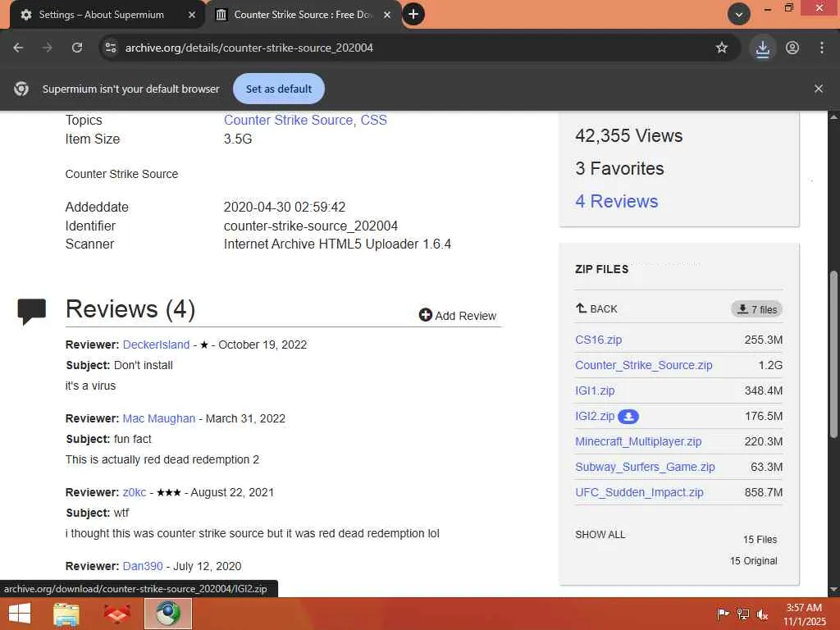This screenshot has height=630, width=840.
Task: Click the IGI2.zip link
Action: [595, 416]
